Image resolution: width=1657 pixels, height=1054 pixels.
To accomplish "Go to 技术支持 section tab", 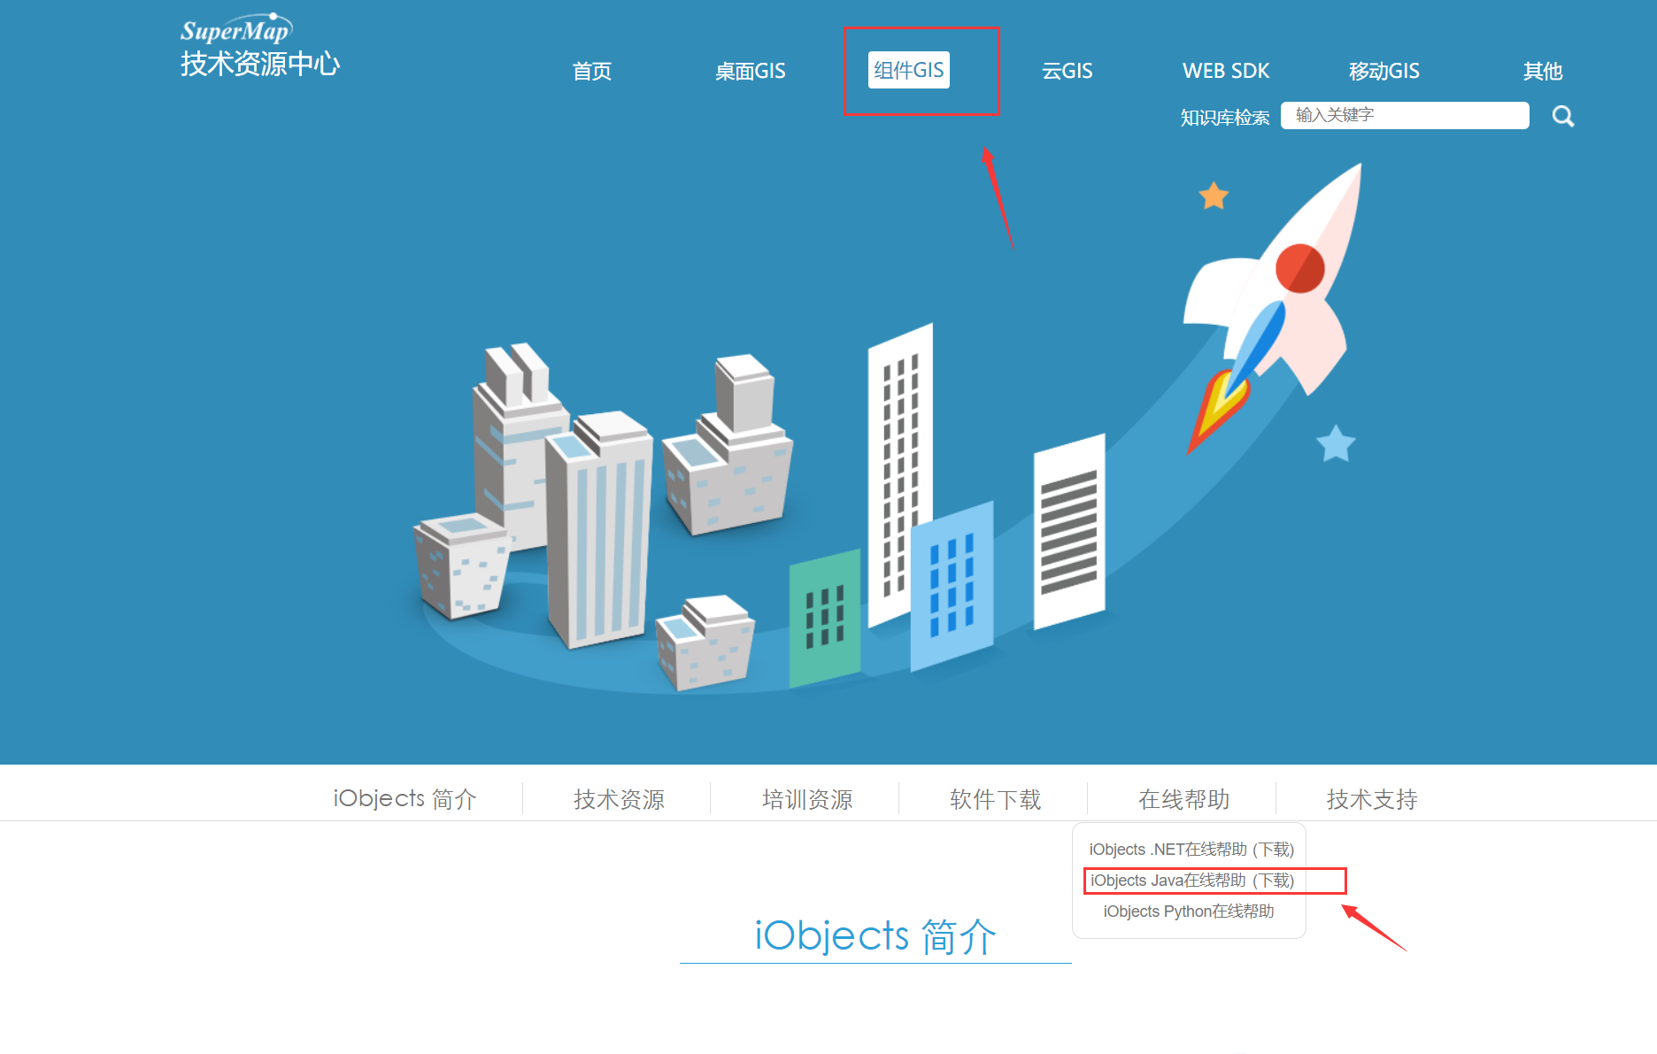I will click(1372, 799).
